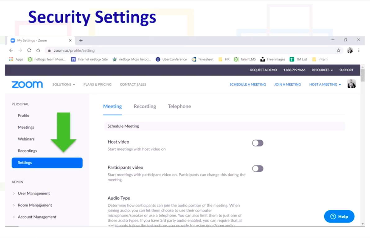Viewport: 370px width, 238px height.
Task: Close the My Settings - Zoom tab
Action: [70, 41]
